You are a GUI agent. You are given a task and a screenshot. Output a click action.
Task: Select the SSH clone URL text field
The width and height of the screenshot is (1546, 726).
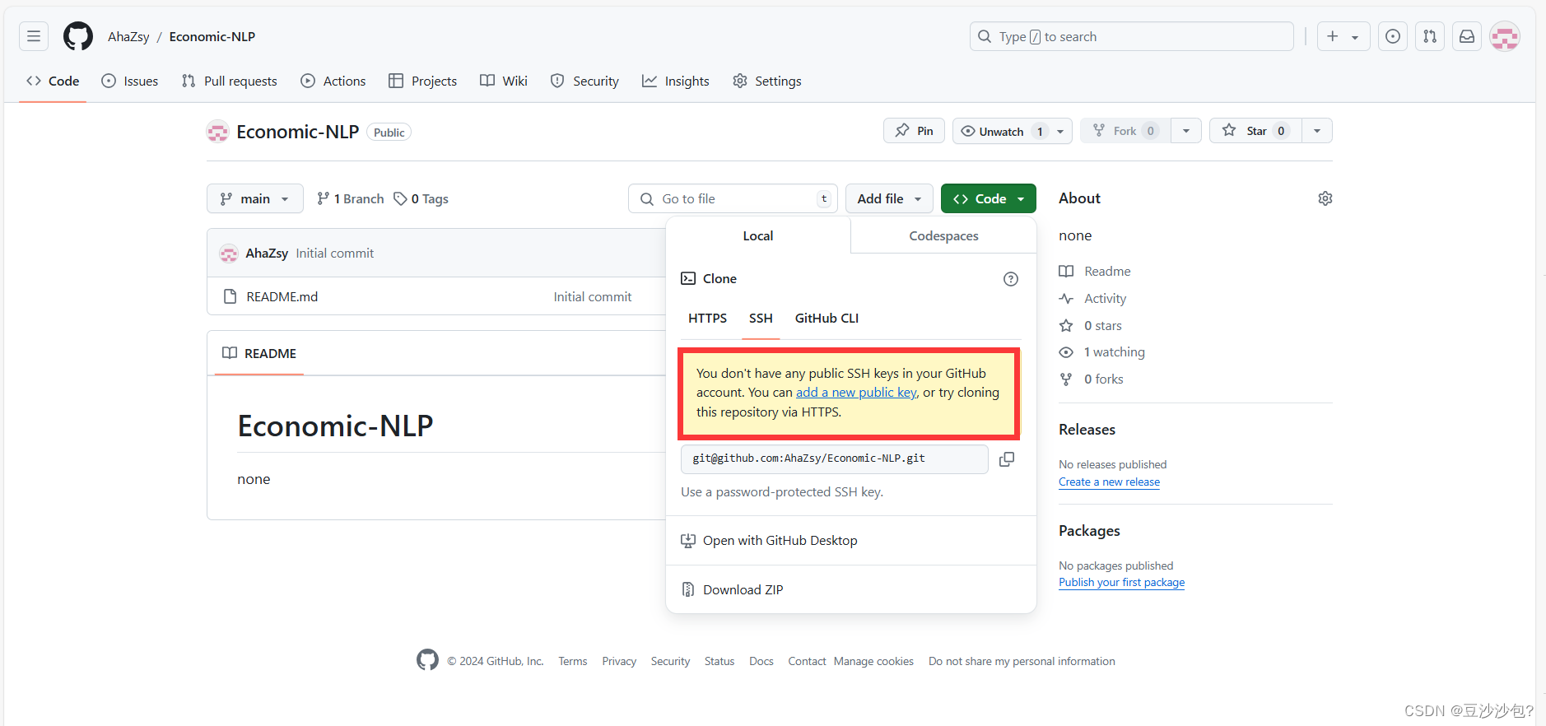coord(835,459)
